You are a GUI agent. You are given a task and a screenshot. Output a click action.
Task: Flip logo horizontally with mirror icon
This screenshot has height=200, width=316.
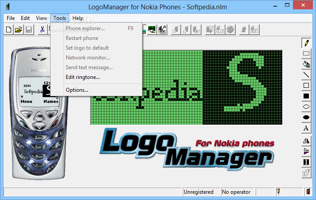coord(306,141)
